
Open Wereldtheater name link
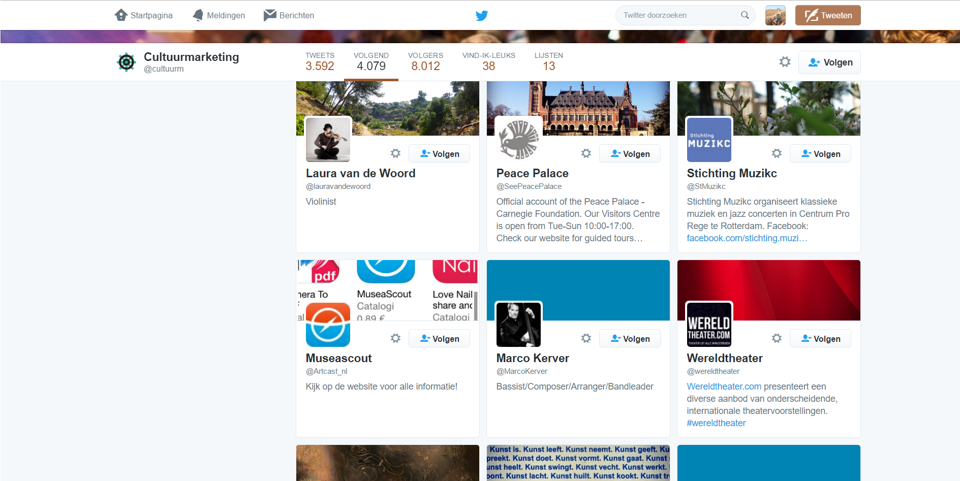725,358
